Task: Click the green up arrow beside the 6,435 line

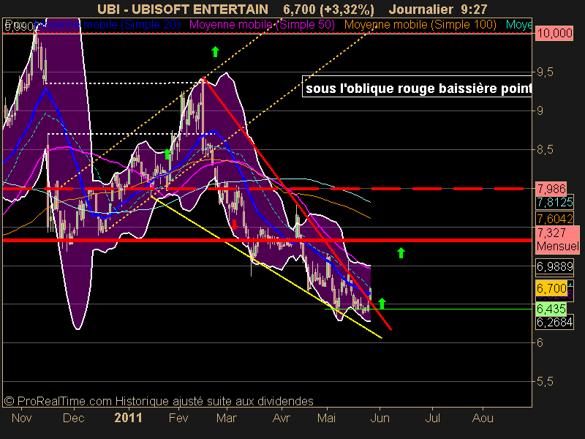Action: [382, 304]
